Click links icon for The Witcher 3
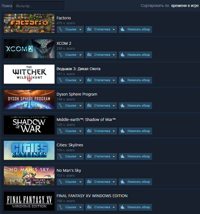The height and width of the screenshot is (214, 200). [60, 80]
